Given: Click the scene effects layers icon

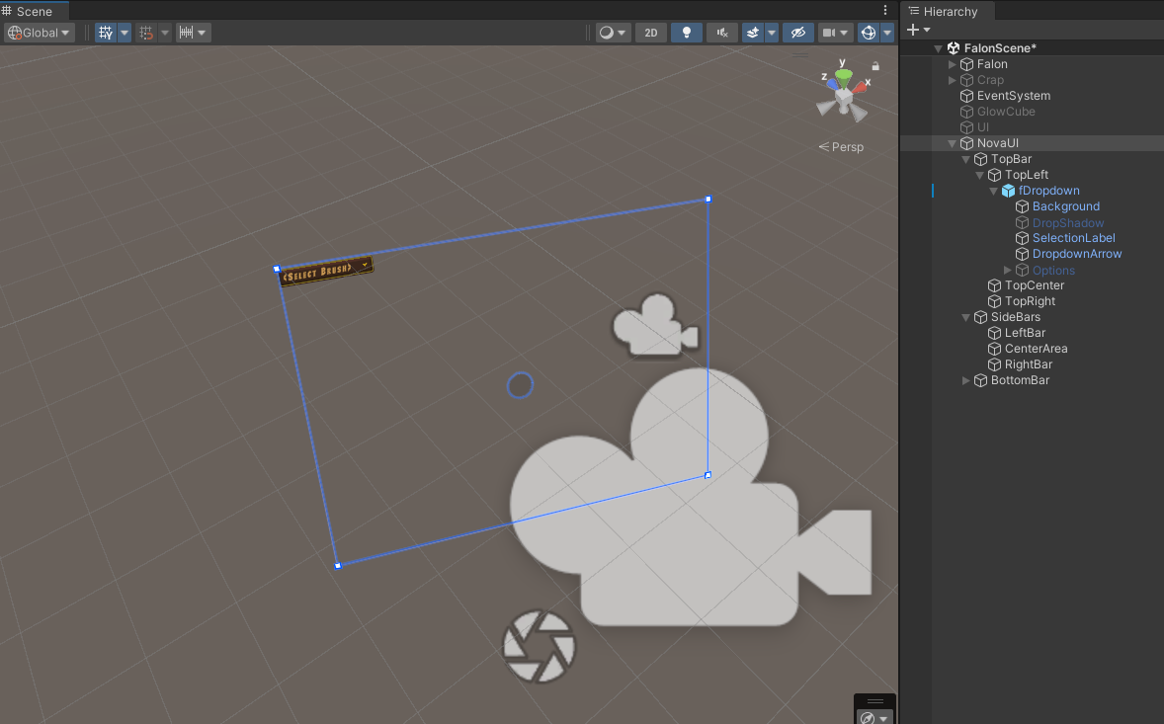Looking at the screenshot, I should point(755,32).
